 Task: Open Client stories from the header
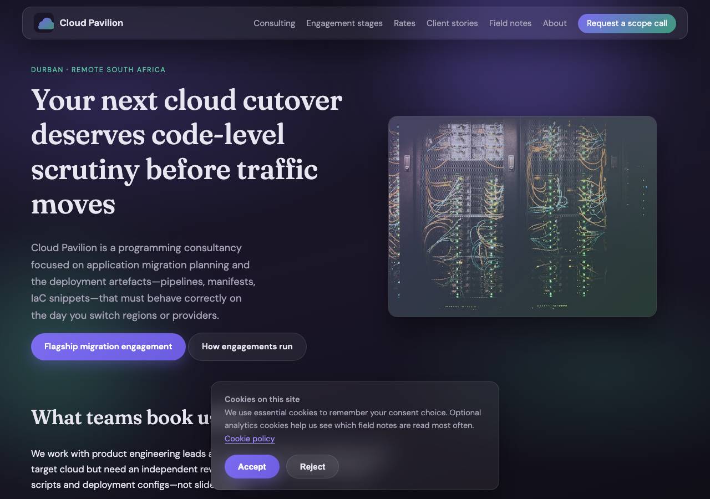point(452,23)
